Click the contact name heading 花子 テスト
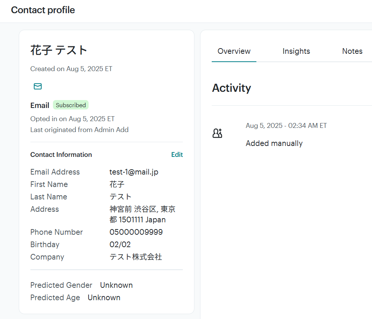 point(59,50)
